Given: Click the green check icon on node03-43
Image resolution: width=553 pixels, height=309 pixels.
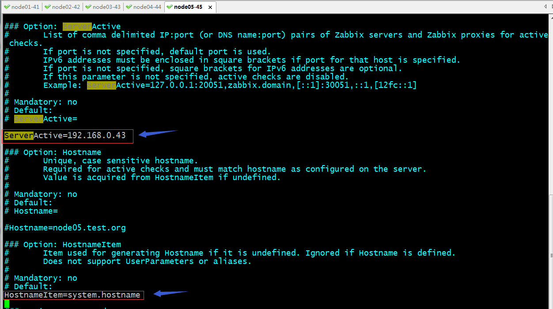Looking at the screenshot, I should point(88,7).
